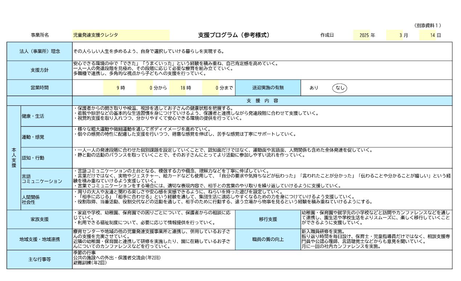
Task: Click the 健康・生活 label cell
Action: (46, 116)
